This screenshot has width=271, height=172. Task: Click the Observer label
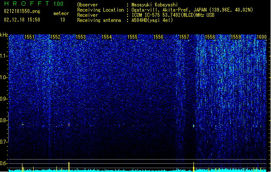coord(87,5)
